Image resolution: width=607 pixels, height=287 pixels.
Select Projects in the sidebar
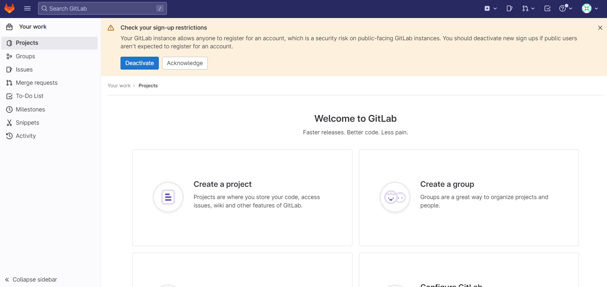tap(50, 43)
